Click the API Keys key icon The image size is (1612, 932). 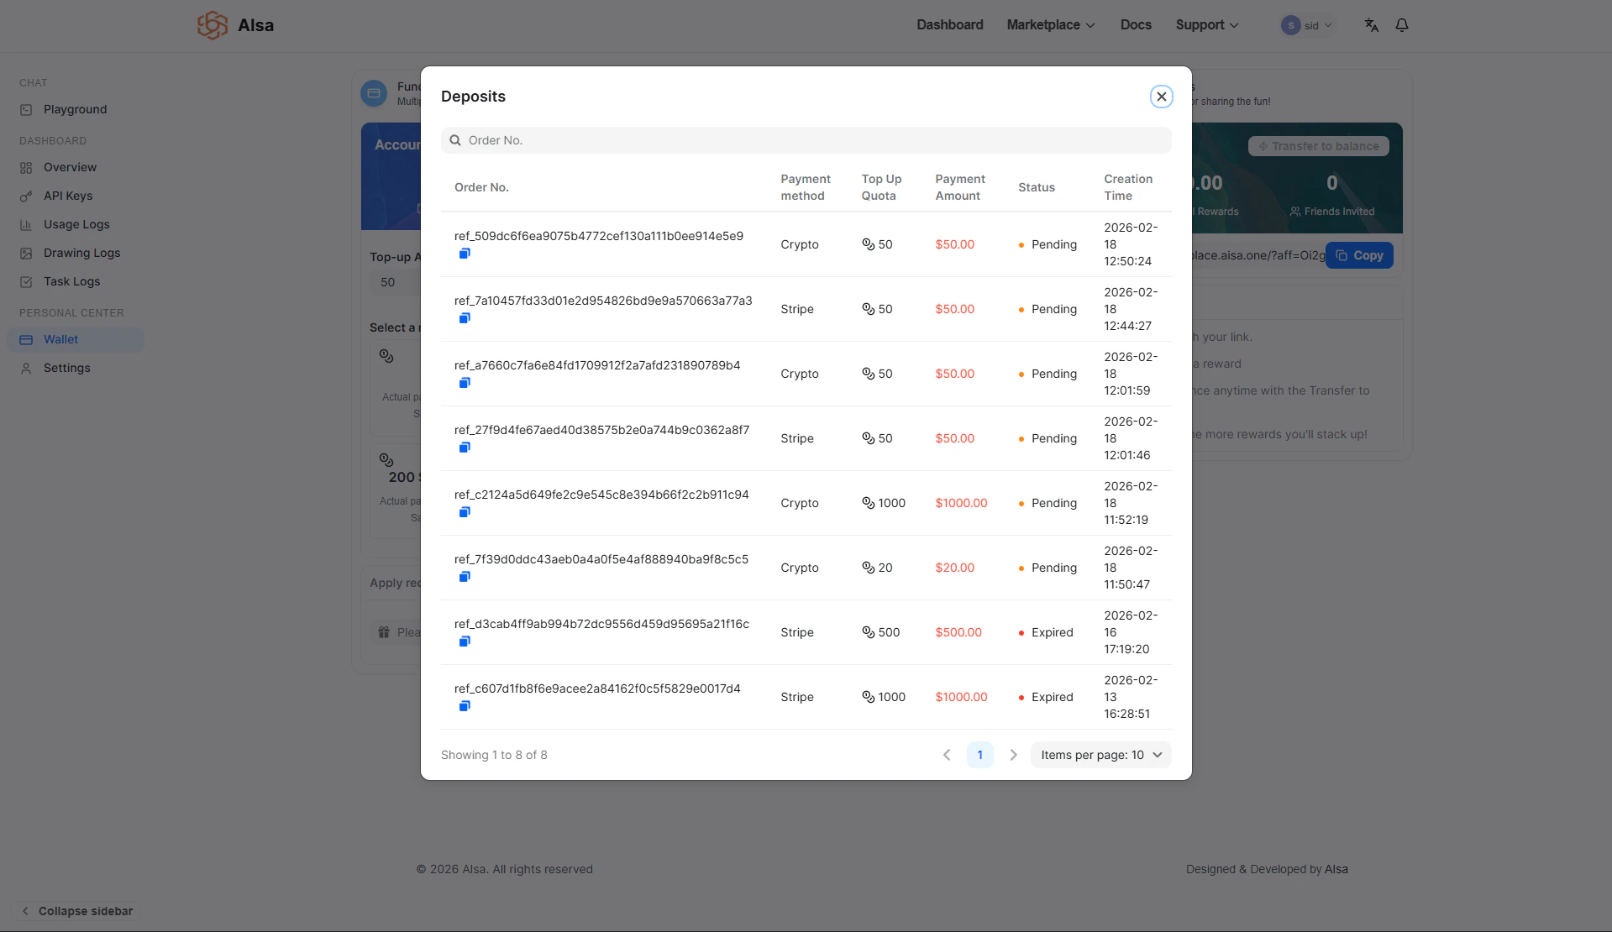(x=26, y=196)
